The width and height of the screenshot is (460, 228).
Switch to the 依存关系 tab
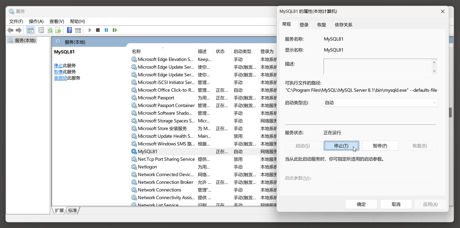344,25
